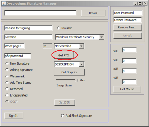Image resolution: width=149 pixels, height=127 pixels.
Task: Click the Owner Password field
Action: coord(128,20)
